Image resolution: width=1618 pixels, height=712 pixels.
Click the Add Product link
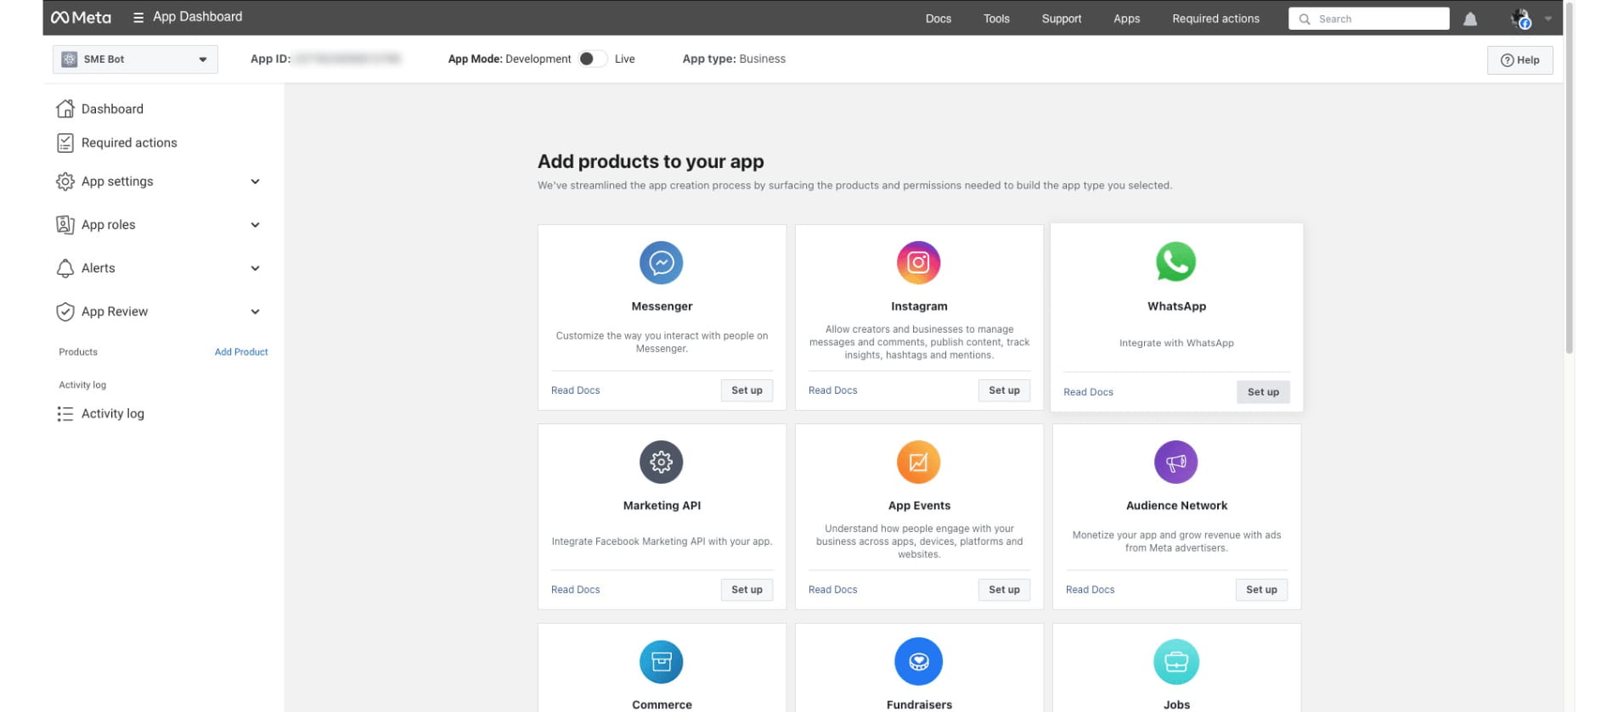pyautogui.click(x=241, y=352)
